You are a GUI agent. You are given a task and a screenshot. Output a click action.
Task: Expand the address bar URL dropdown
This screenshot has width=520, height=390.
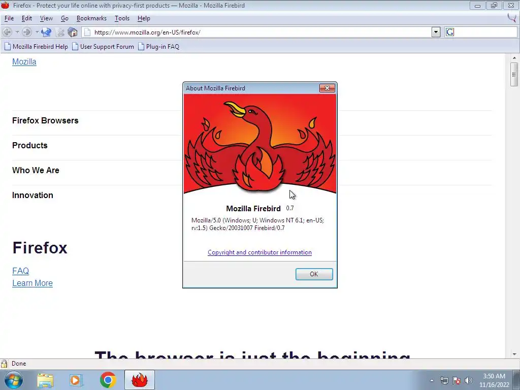[x=436, y=32]
